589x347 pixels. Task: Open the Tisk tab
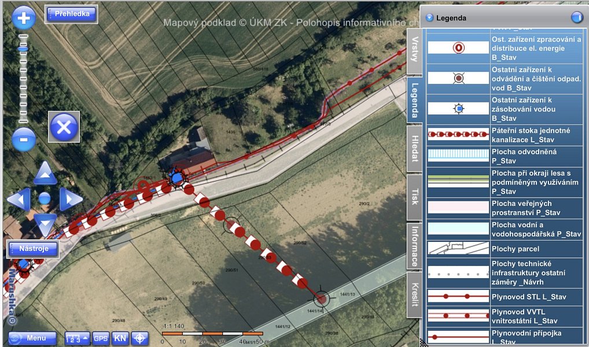415,197
